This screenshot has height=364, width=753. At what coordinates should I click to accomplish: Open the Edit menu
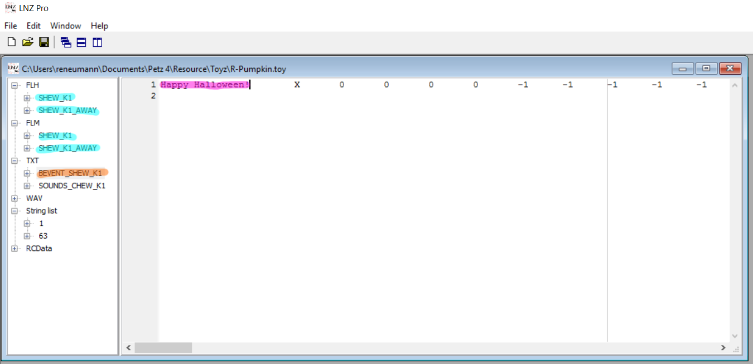click(33, 26)
